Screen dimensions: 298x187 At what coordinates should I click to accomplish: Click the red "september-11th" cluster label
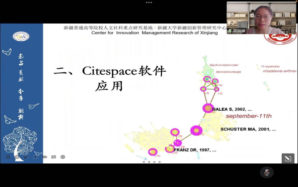pos(249,116)
